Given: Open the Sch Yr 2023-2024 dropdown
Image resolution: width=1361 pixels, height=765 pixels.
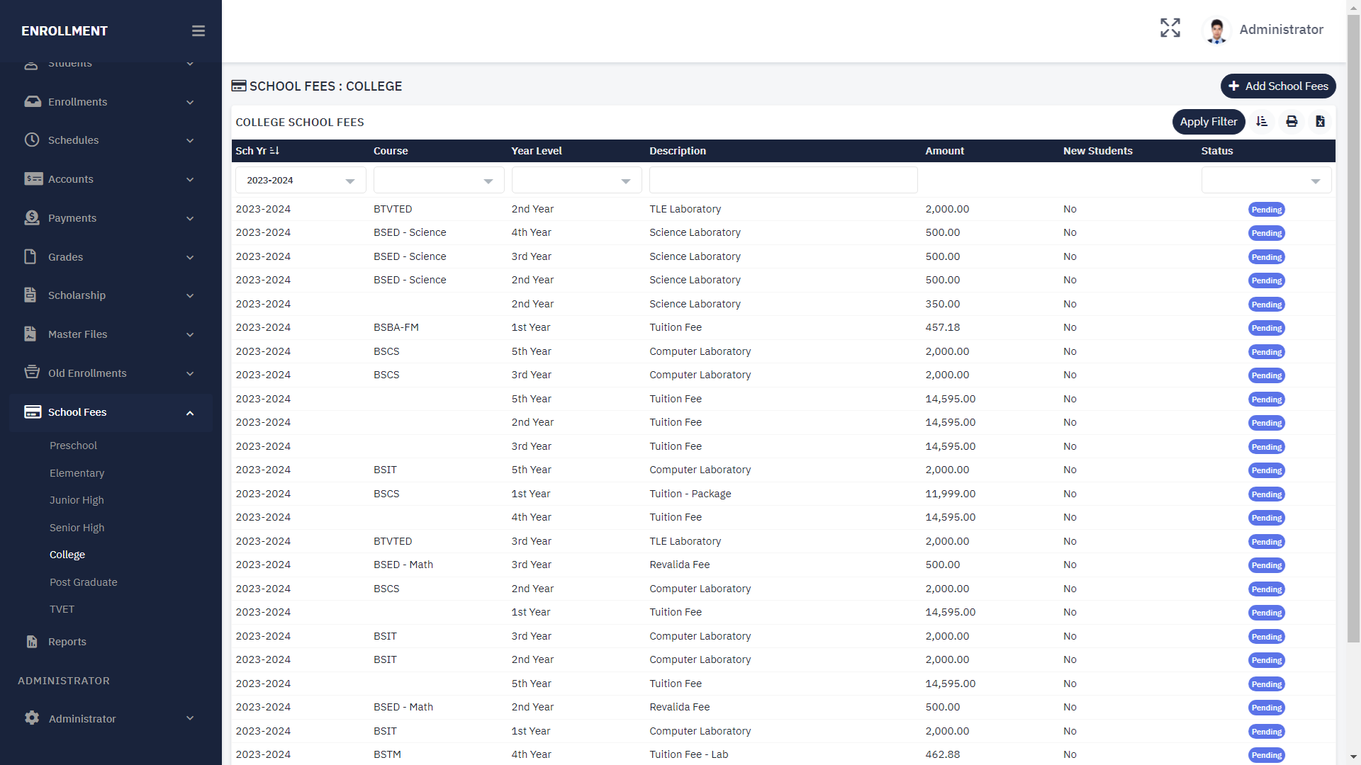Looking at the screenshot, I should [x=301, y=181].
